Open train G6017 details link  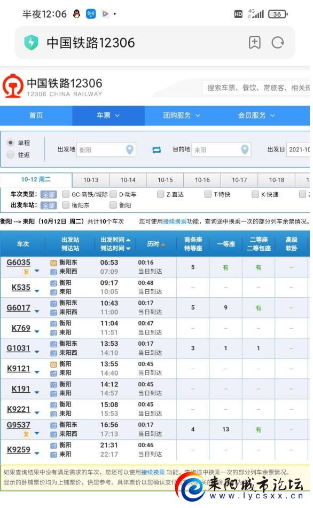point(19,308)
